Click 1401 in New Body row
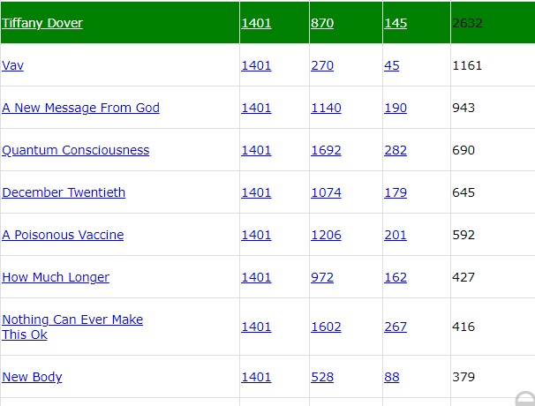The image size is (535, 406). click(x=256, y=377)
